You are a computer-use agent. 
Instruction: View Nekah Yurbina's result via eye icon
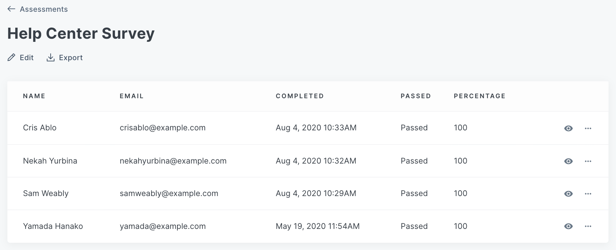(568, 161)
